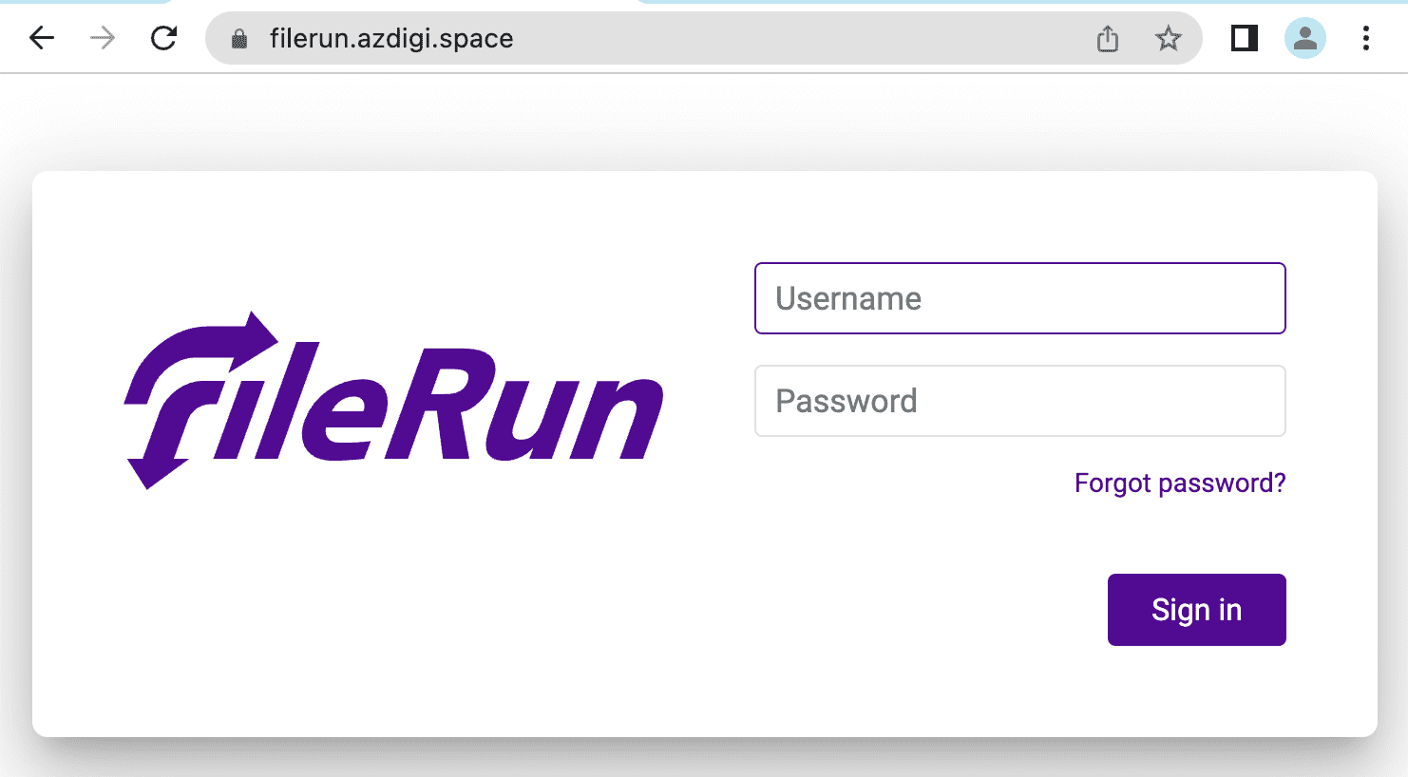Screen dimensions: 1408x777
Task: Focus the Username field
Action: [x=1020, y=298]
